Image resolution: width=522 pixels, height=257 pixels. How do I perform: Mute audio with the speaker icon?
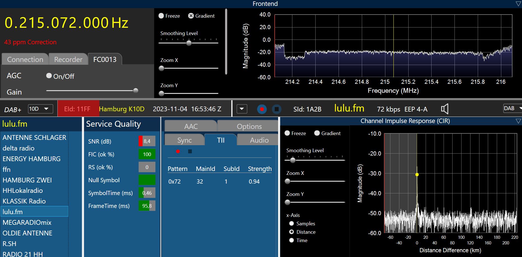click(x=445, y=109)
